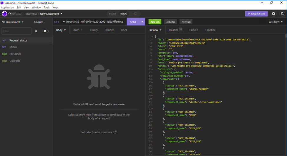
Task: Open the settings gear icon
Action: point(273,14)
